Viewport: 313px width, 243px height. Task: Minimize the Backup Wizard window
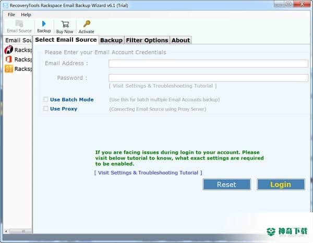pos(279,4)
